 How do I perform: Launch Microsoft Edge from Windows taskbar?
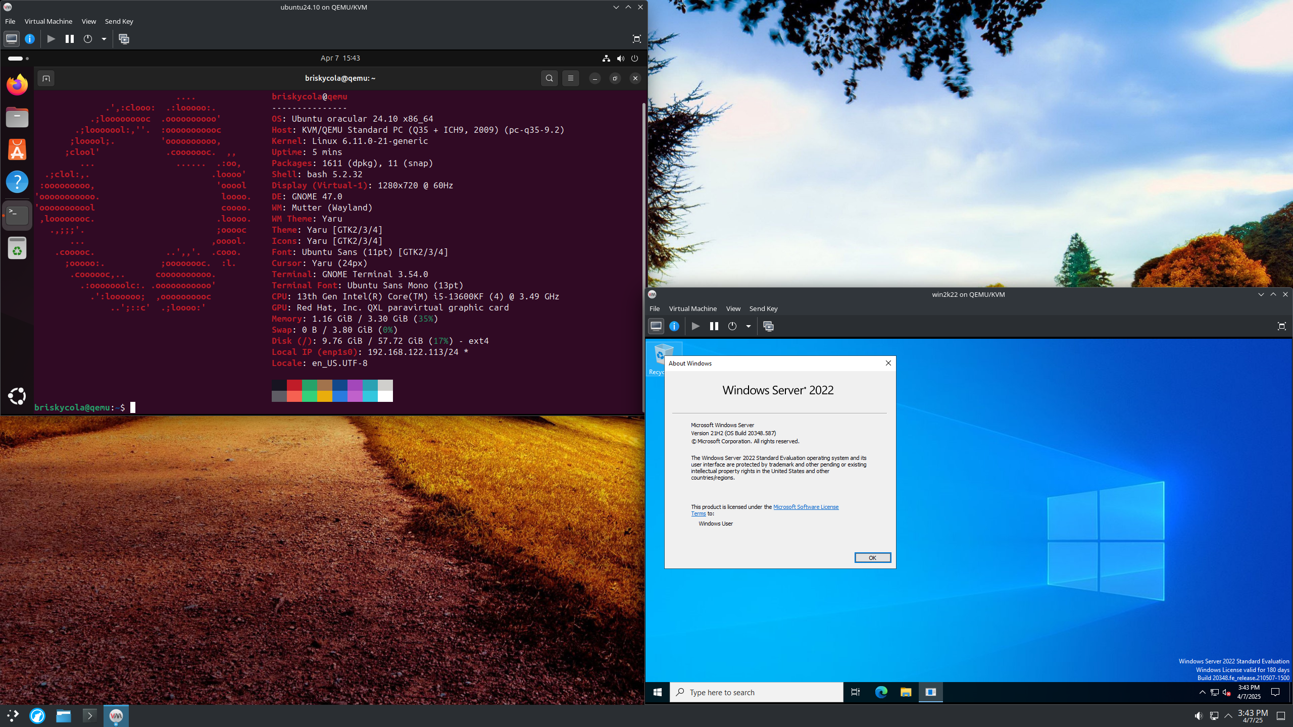(881, 692)
